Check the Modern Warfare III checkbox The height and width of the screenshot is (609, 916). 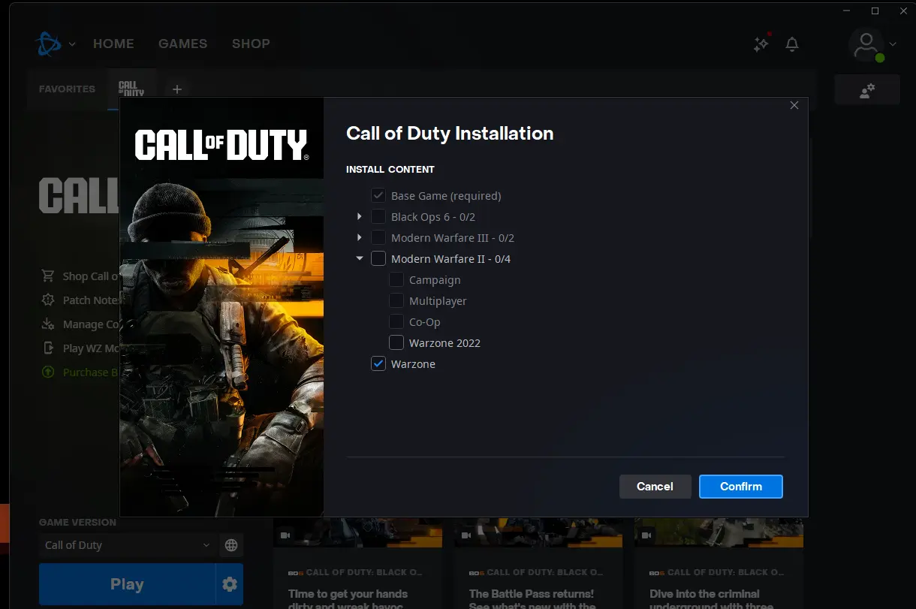378,237
